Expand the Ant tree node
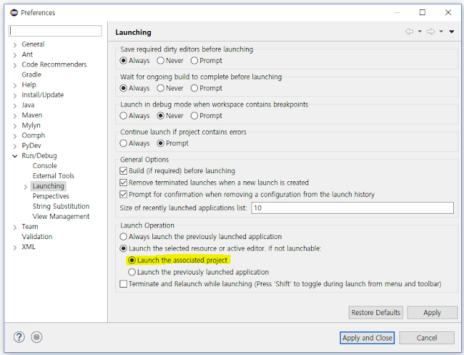This screenshot has height=355, width=464. (x=14, y=55)
